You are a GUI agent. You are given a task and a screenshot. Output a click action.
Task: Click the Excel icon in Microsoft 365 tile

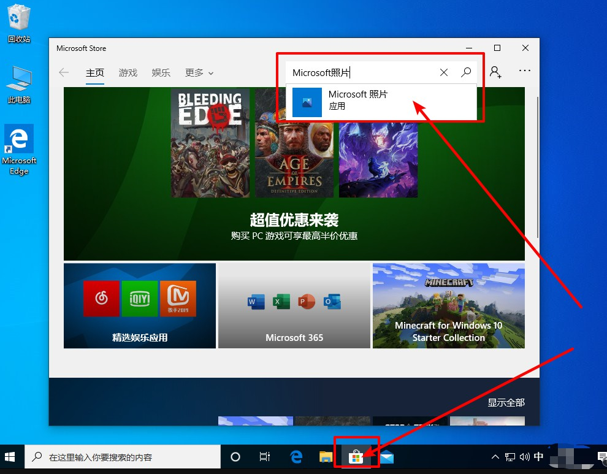281,301
